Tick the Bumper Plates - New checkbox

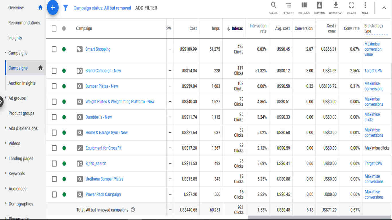(54, 86)
